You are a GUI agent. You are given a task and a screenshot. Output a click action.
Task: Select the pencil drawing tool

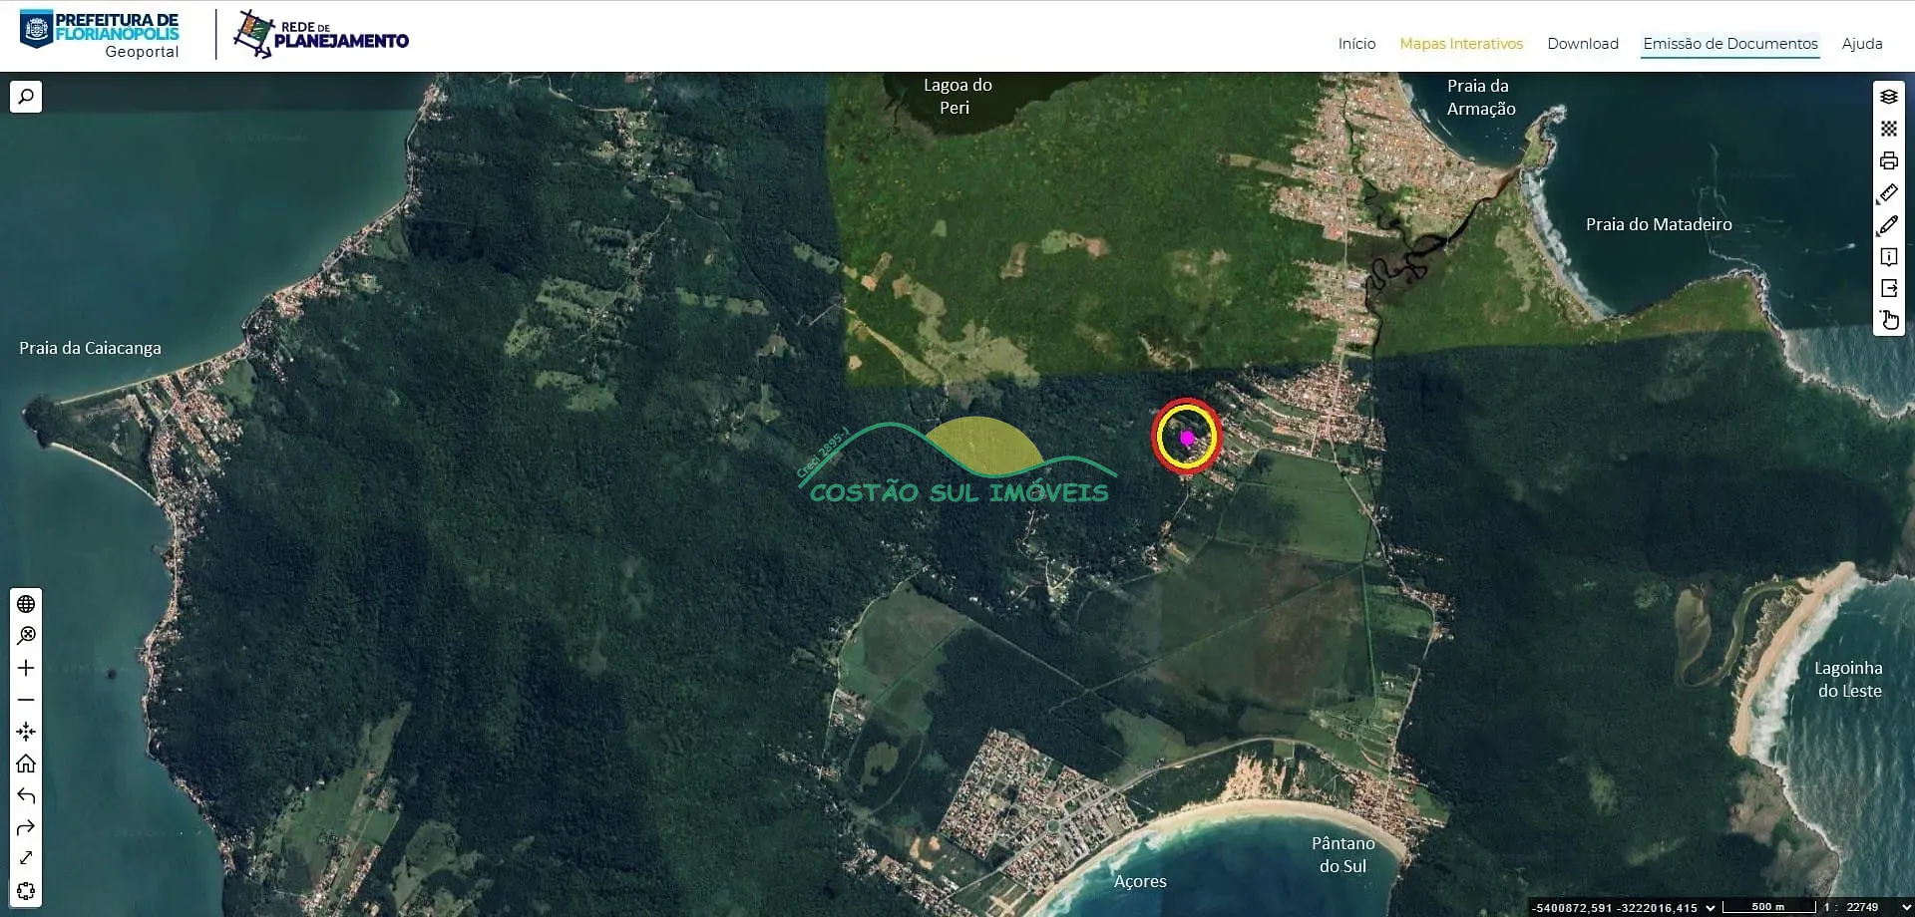click(1888, 225)
